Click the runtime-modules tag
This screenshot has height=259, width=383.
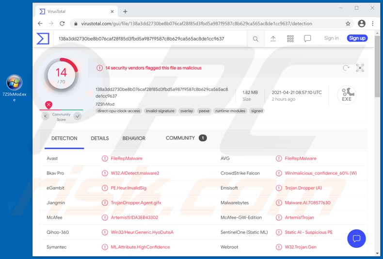click(x=230, y=111)
